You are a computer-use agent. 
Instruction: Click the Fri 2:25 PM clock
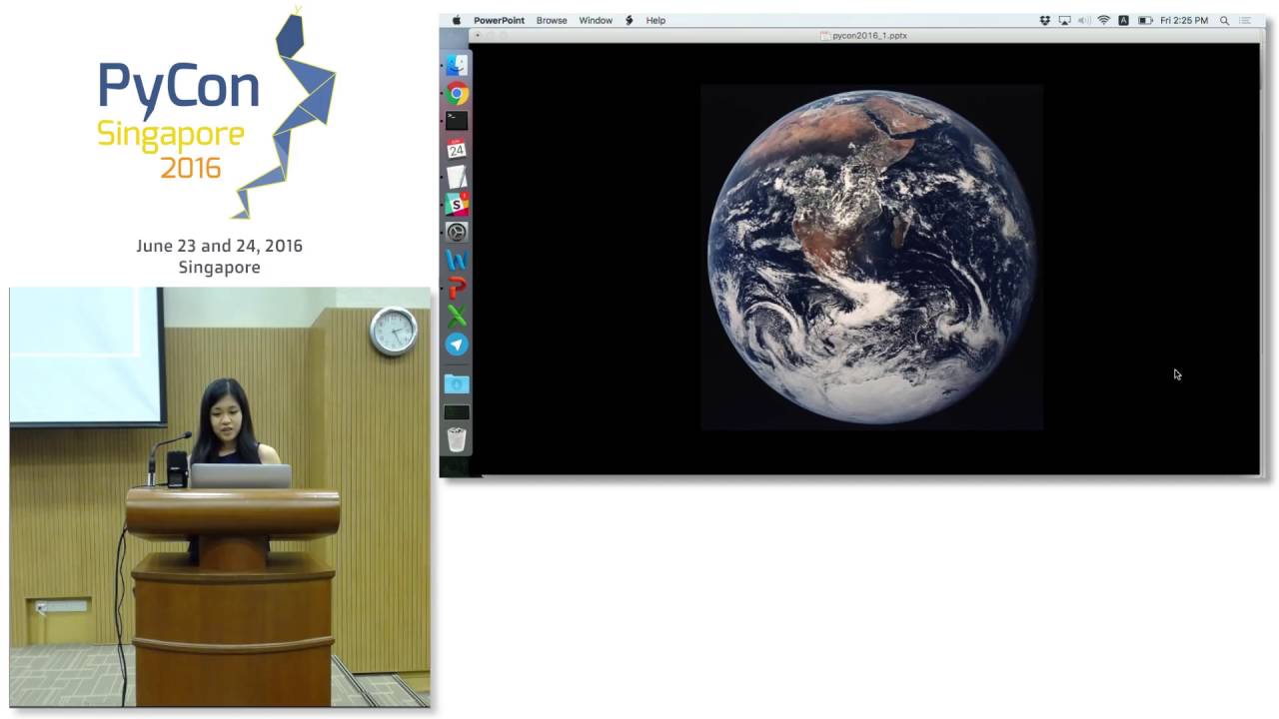(x=1184, y=20)
